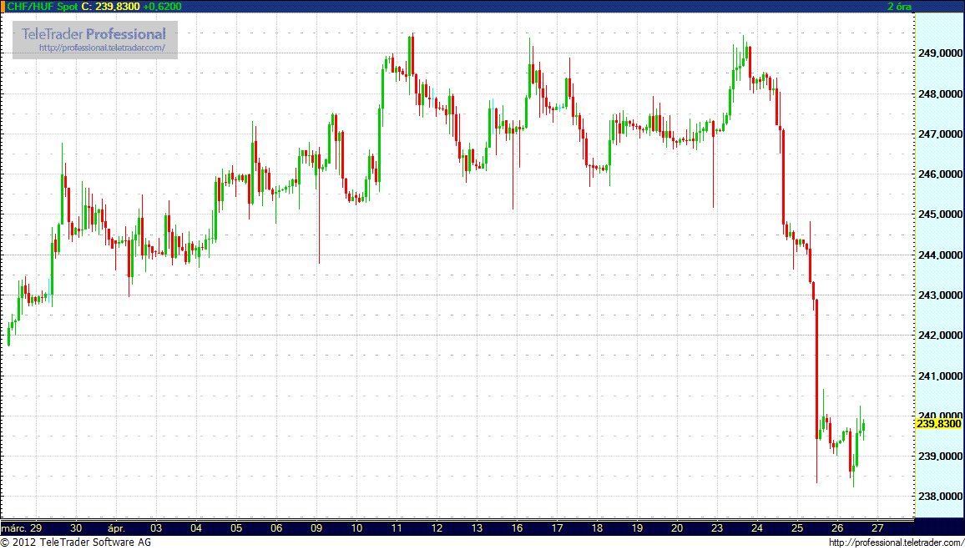Click the © 2012 TeleTrader Software AG notice

coord(76,542)
